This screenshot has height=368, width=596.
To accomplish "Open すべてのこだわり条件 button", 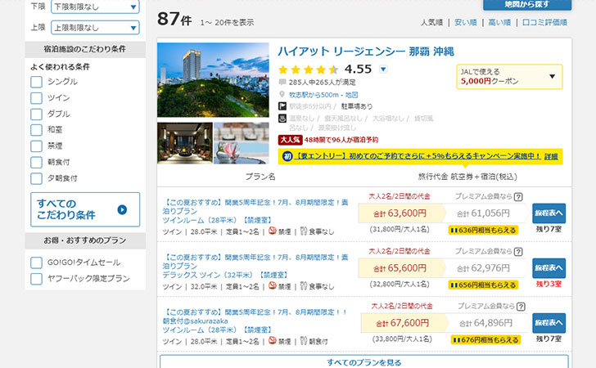I will 85,209.
